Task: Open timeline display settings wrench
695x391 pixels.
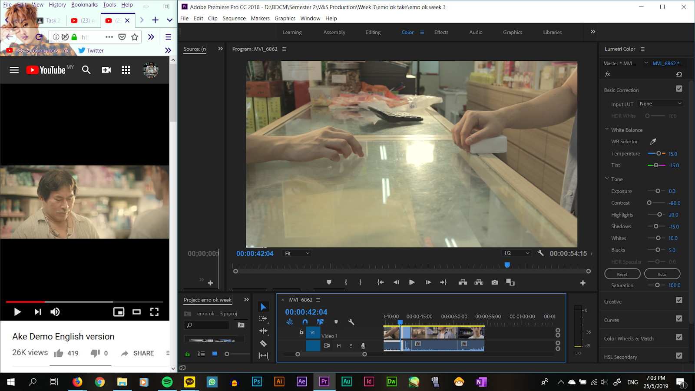Action: pos(351,322)
